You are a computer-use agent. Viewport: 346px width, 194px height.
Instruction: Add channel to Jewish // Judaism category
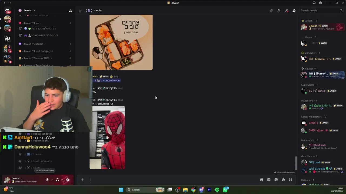click(x=70, y=44)
